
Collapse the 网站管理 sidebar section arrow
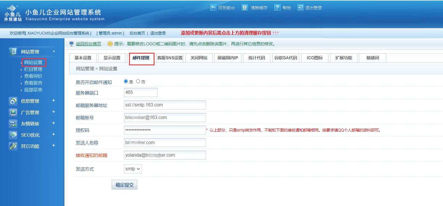pyautogui.click(x=54, y=52)
